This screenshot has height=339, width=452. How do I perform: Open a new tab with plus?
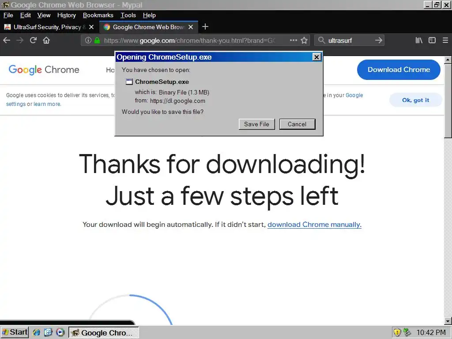205,27
